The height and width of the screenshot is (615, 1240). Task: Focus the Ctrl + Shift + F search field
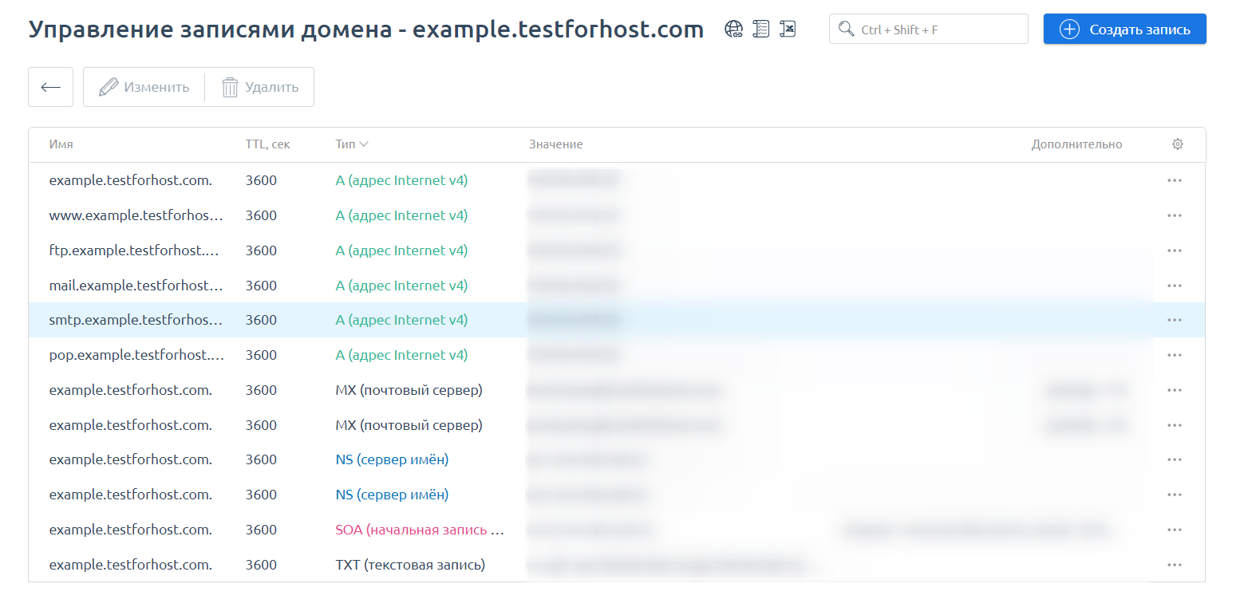938,30
